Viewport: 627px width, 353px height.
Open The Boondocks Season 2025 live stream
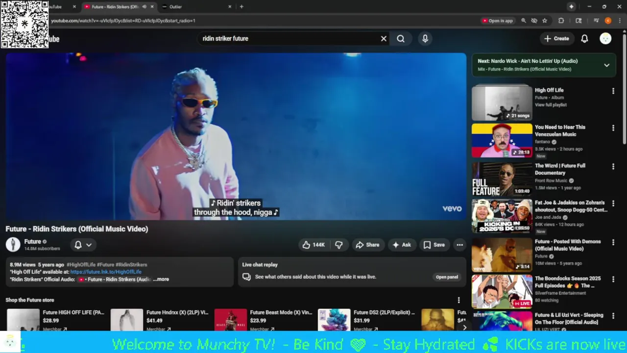pos(568,282)
